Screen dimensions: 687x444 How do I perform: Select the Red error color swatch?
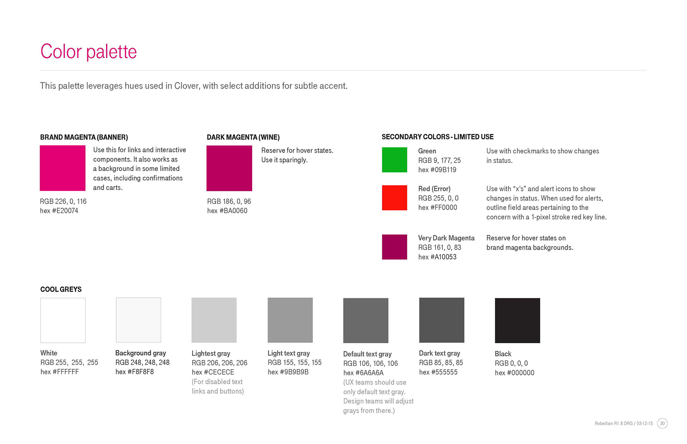(x=394, y=198)
